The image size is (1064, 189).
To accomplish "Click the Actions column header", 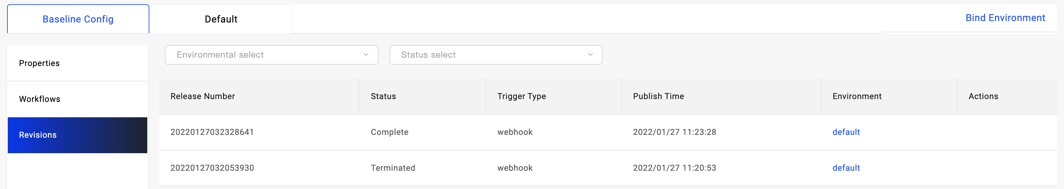I will click(983, 96).
